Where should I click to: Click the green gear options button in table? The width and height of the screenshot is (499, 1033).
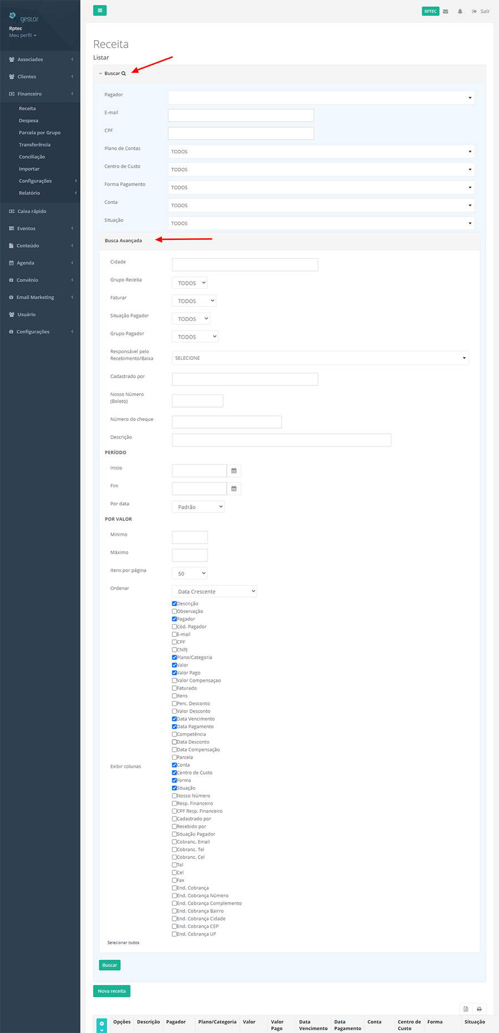(x=101, y=1025)
